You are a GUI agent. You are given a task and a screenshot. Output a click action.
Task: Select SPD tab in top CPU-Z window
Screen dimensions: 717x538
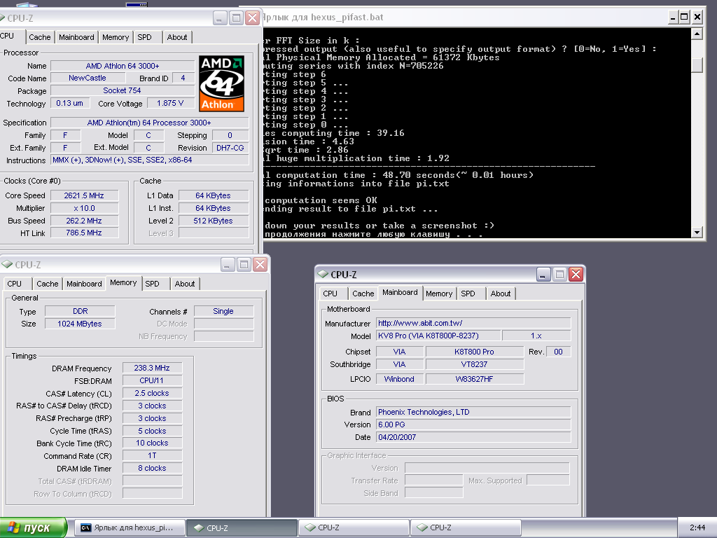[144, 37]
